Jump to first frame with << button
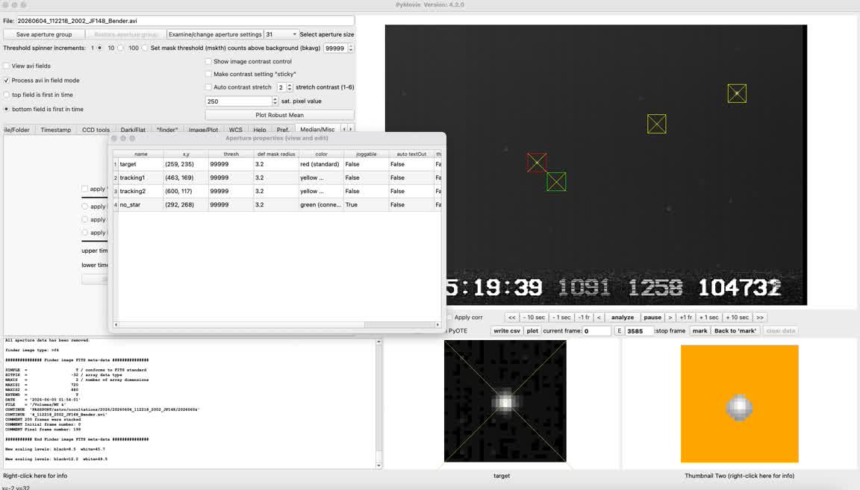860x490 pixels. [x=511, y=318]
